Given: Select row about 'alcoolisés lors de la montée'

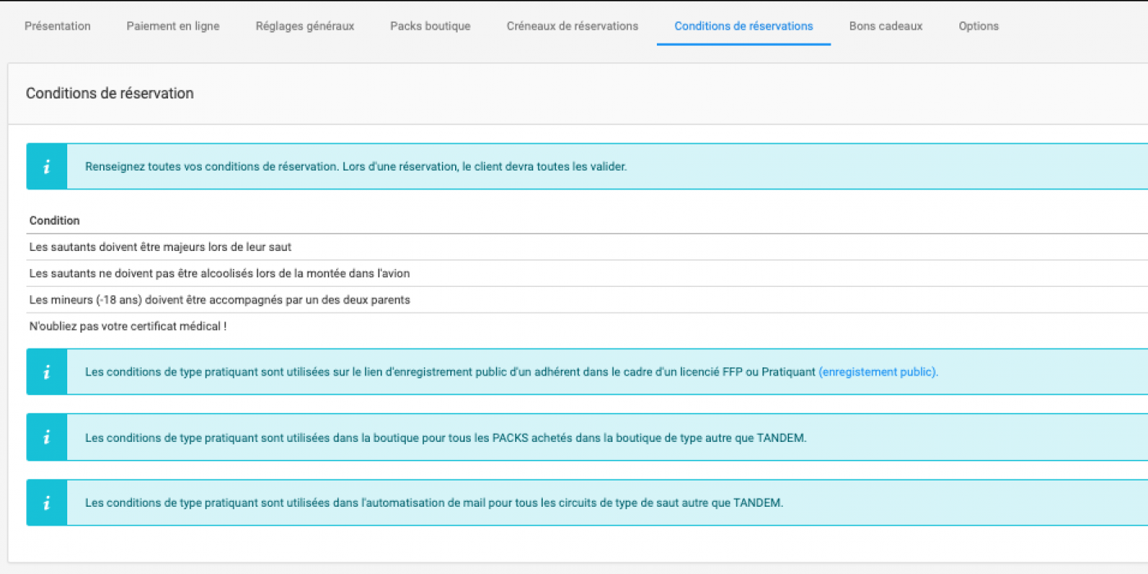Looking at the screenshot, I should (587, 273).
